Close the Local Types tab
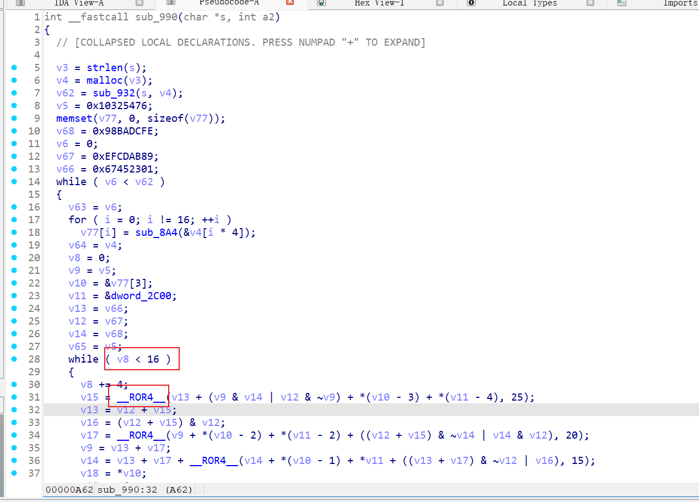Screen dimensions: 699x502 click(x=591, y=4)
